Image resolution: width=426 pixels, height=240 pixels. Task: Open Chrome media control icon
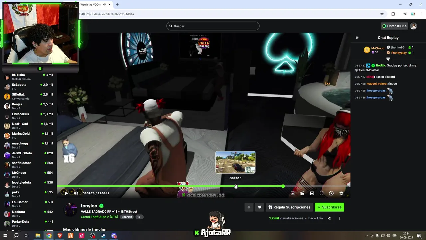click(405, 14)
